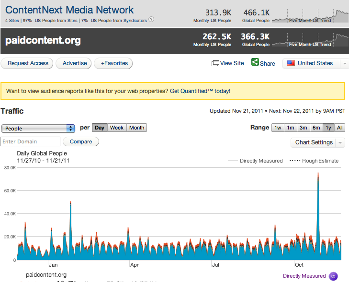This screenshot has height=282, width=349.
Task: Click the Directly Measured legend entry
Action: (255, 161)
